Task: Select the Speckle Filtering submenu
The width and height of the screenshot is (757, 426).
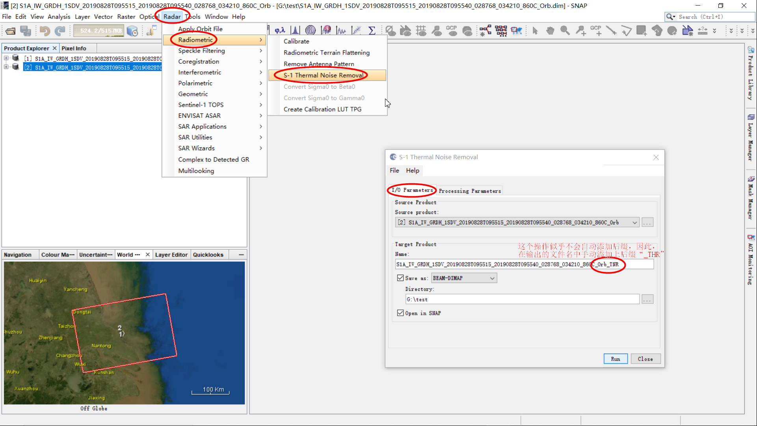Action: [x=201, y=50]
